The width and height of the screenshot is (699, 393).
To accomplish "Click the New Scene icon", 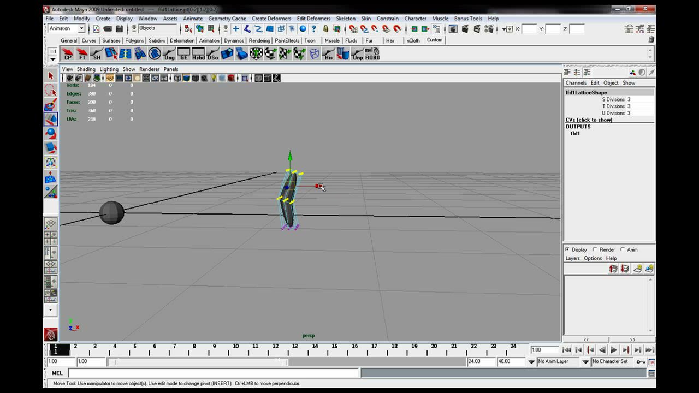I will tap(96, 29).
